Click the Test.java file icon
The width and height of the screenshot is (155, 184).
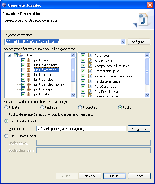click(x=90, y=55)
